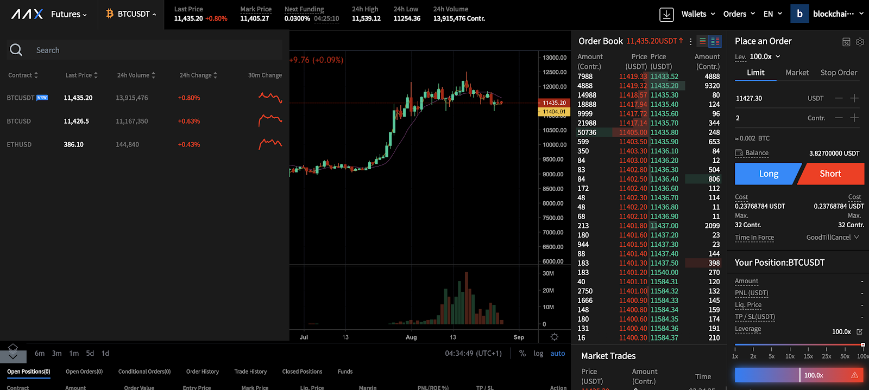This screenshot has width=869, height=390.
Task: Open the Orders dropdown
Action: 739,14
